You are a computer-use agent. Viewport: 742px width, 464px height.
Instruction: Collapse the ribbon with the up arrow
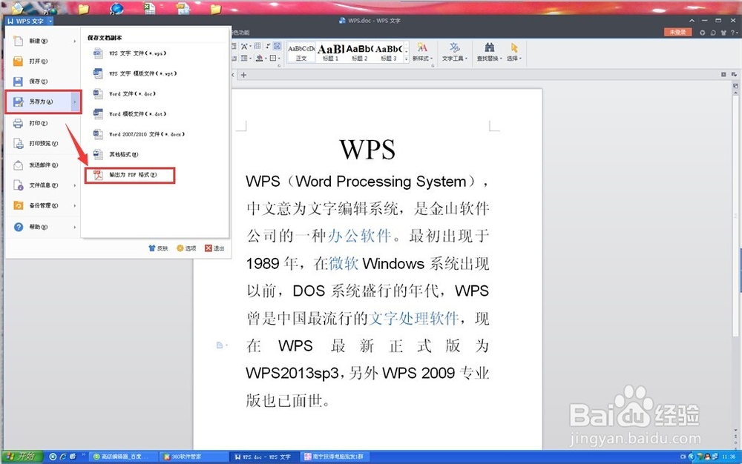tap(692, 21)
